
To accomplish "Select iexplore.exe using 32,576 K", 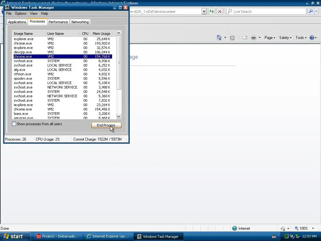I will click(63, 48).
